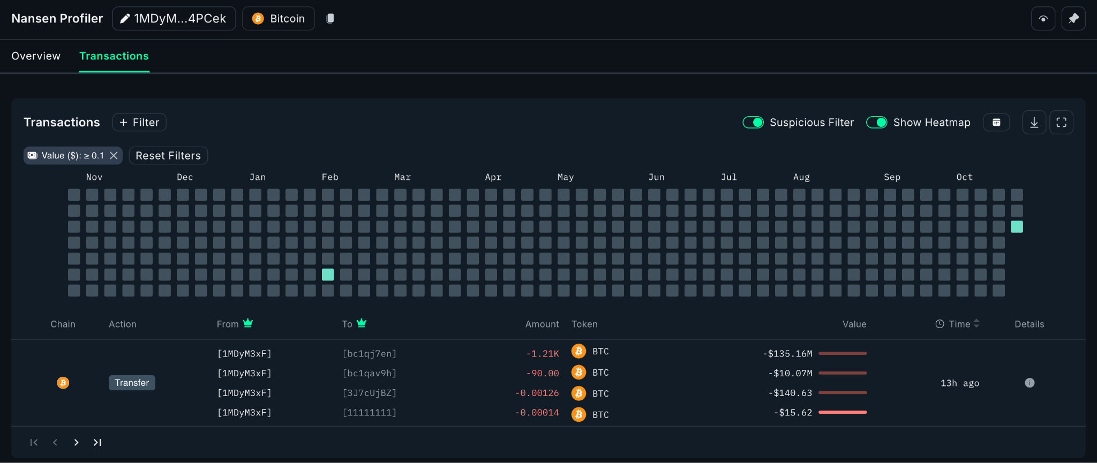The height and width of the screenshot is (463, 1097).
Task: Open the Bitcoin chain selector
Action: point(279,19)
